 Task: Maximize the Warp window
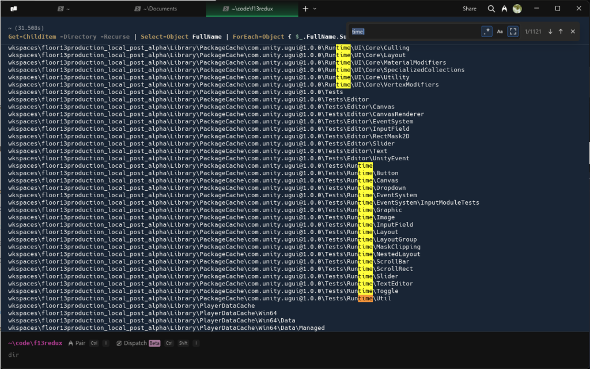click(x=558, y=9)
